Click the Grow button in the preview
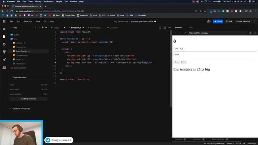258x145 pixels. click(177, 62)
